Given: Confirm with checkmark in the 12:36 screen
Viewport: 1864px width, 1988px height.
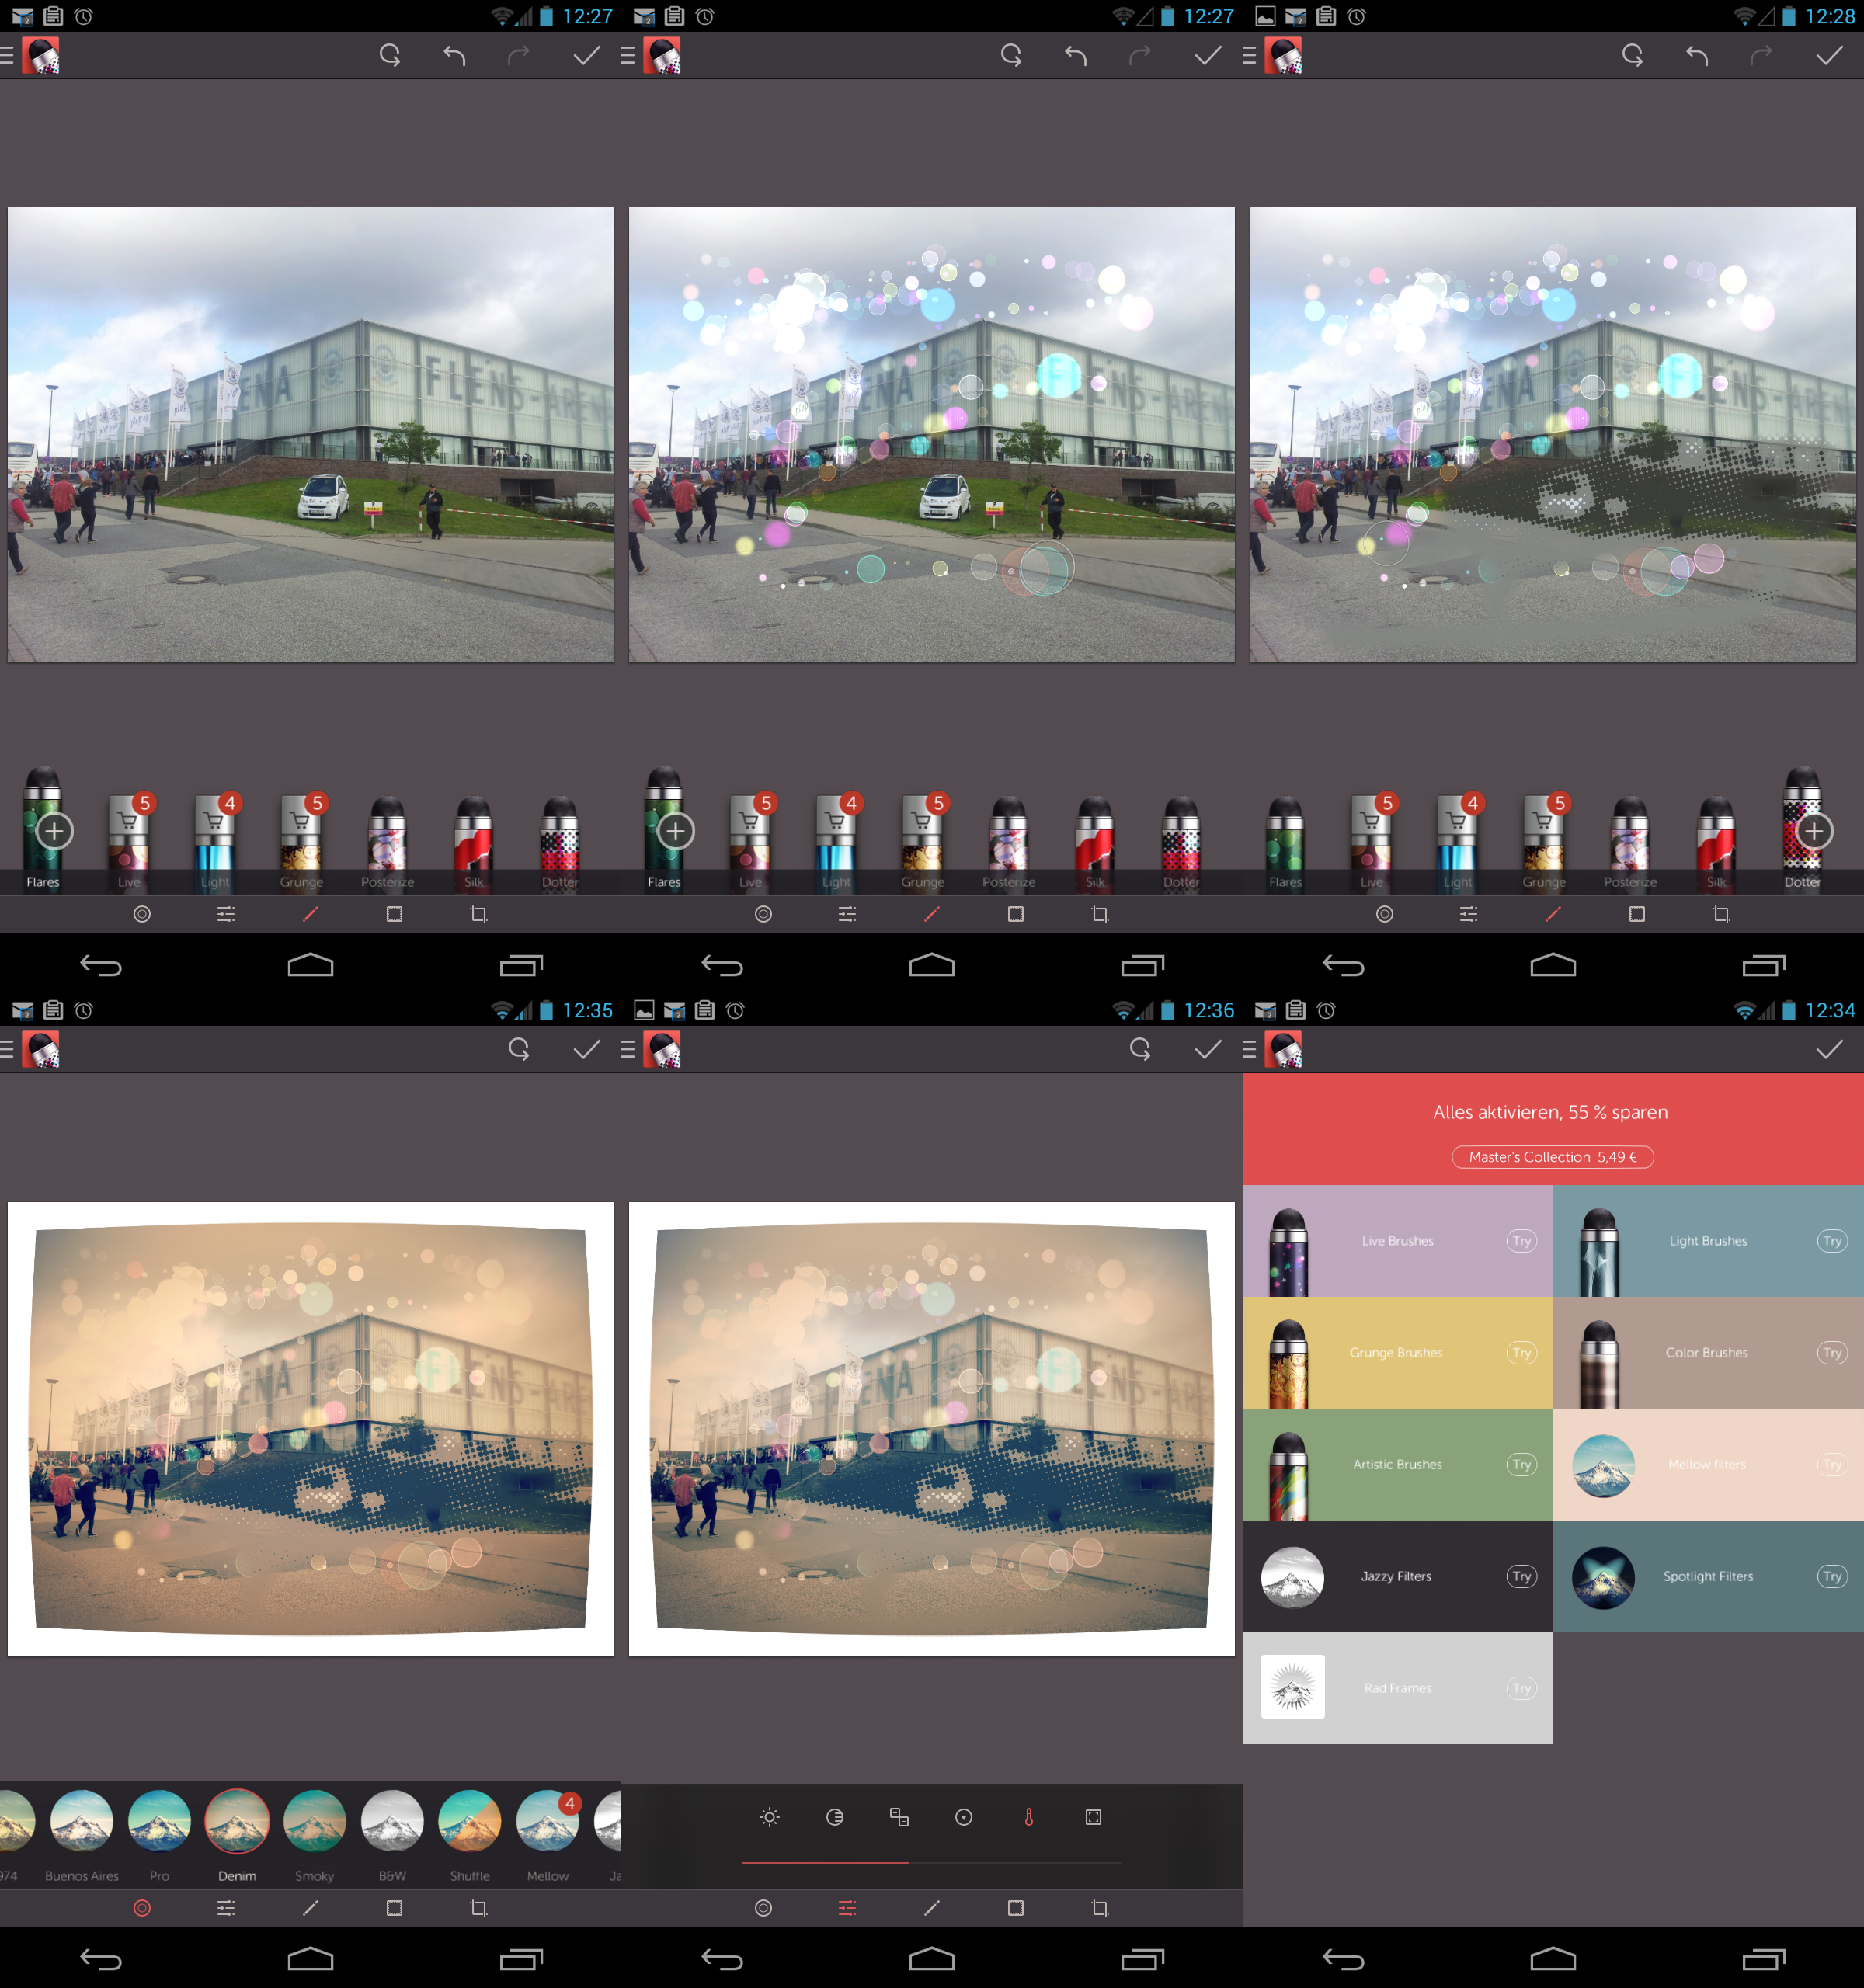Looking at the screenshot, I should point(1208,1049).
